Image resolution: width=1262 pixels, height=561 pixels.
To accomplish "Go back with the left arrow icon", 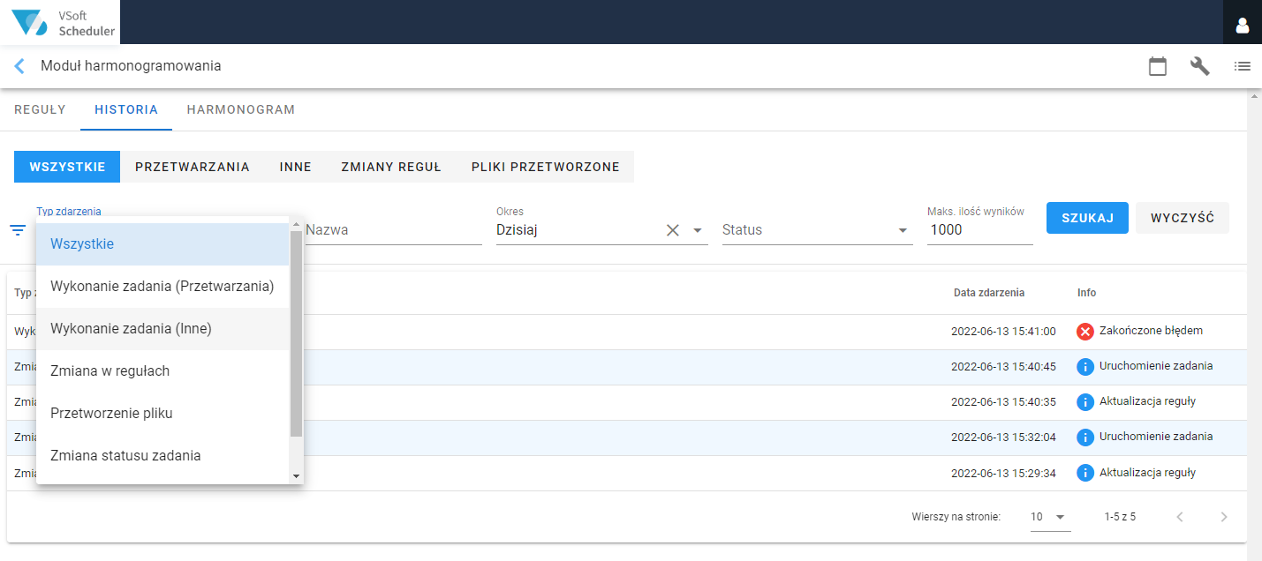I will (x=19, y=66).
